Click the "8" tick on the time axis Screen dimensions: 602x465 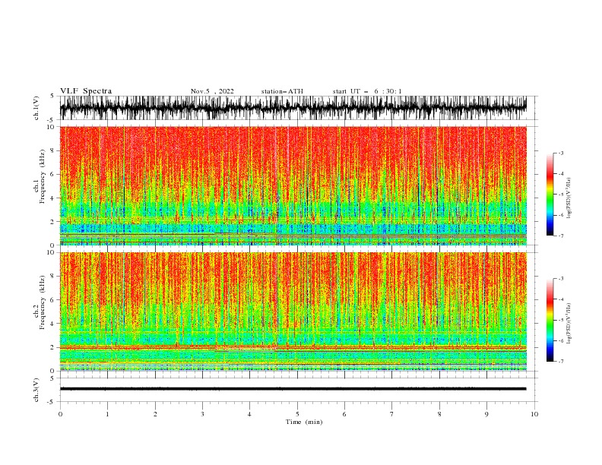[x=439, y=414]
